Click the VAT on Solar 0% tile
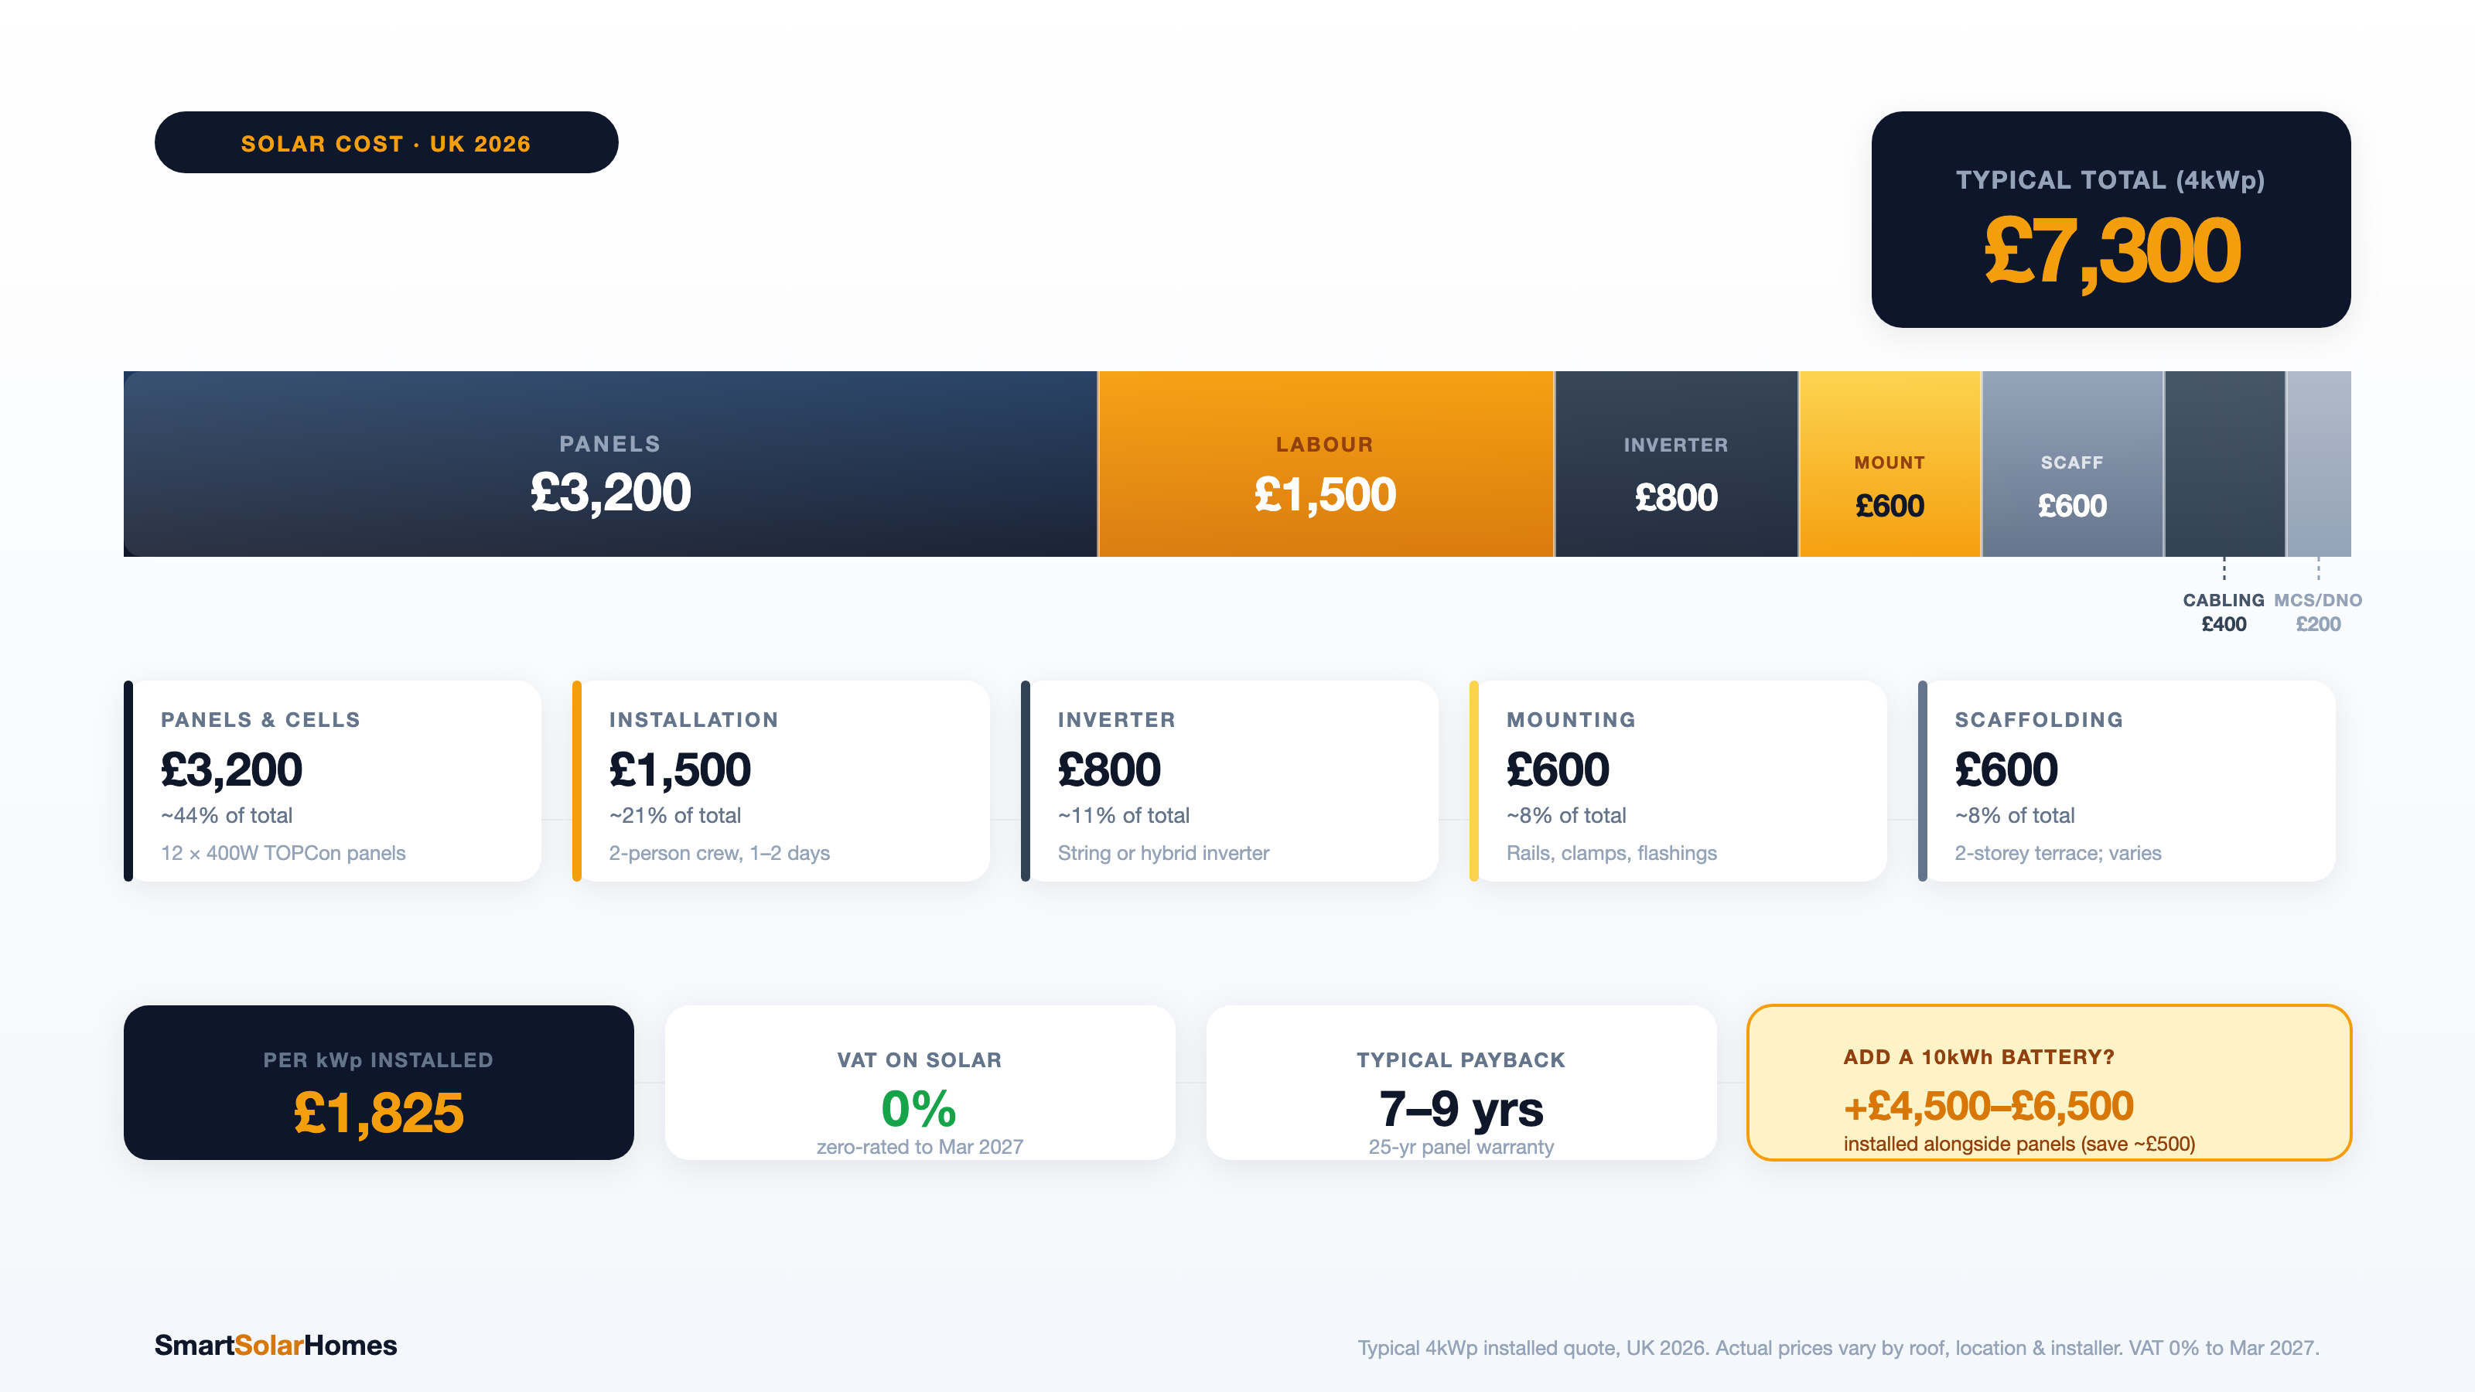Image resolution: width=2475 pixels, height=1392 pixels. click(920, 1083)
